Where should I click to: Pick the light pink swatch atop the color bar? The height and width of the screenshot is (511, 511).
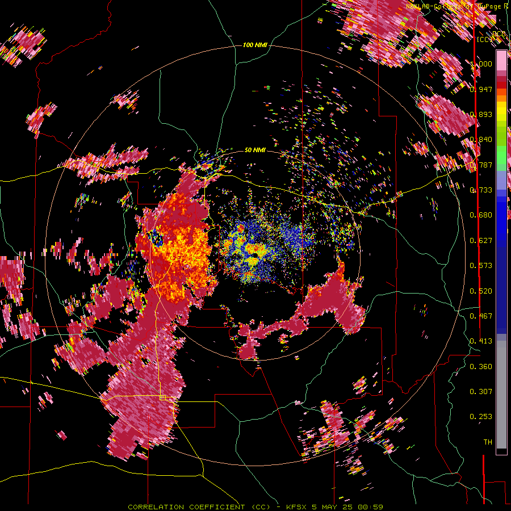pyautogui.click(x=501, y=60)
